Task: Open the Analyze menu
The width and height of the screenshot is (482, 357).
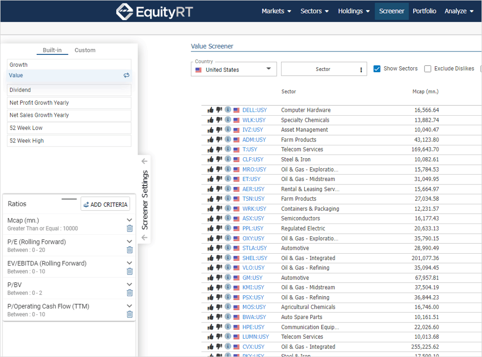Action: point(459,11)
